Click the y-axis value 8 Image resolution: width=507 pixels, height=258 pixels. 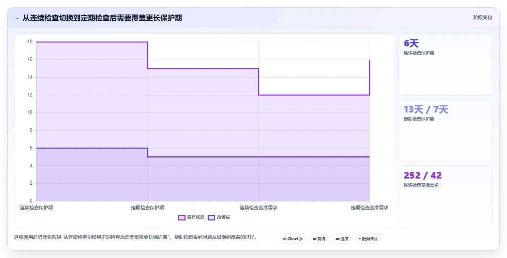(31, 130)
